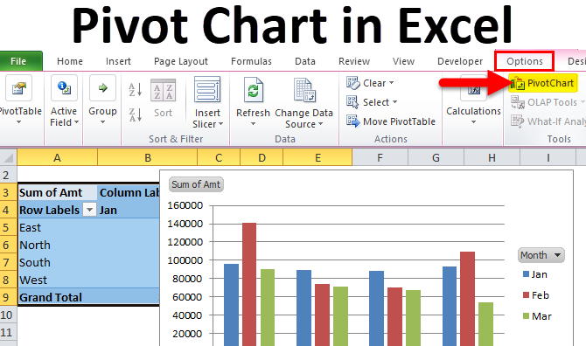The image size is (586, 346).
Task: Switch to the Data tab
Action: pos(305,61)
